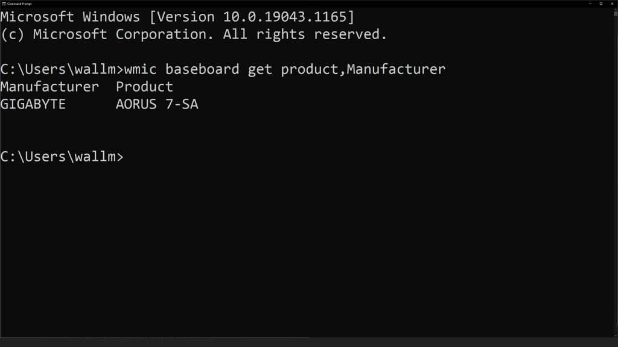The width and height of the screenshot is (618, 347).
Task: Click the Manufacturer column header
Action: click(x=49, y=87)
